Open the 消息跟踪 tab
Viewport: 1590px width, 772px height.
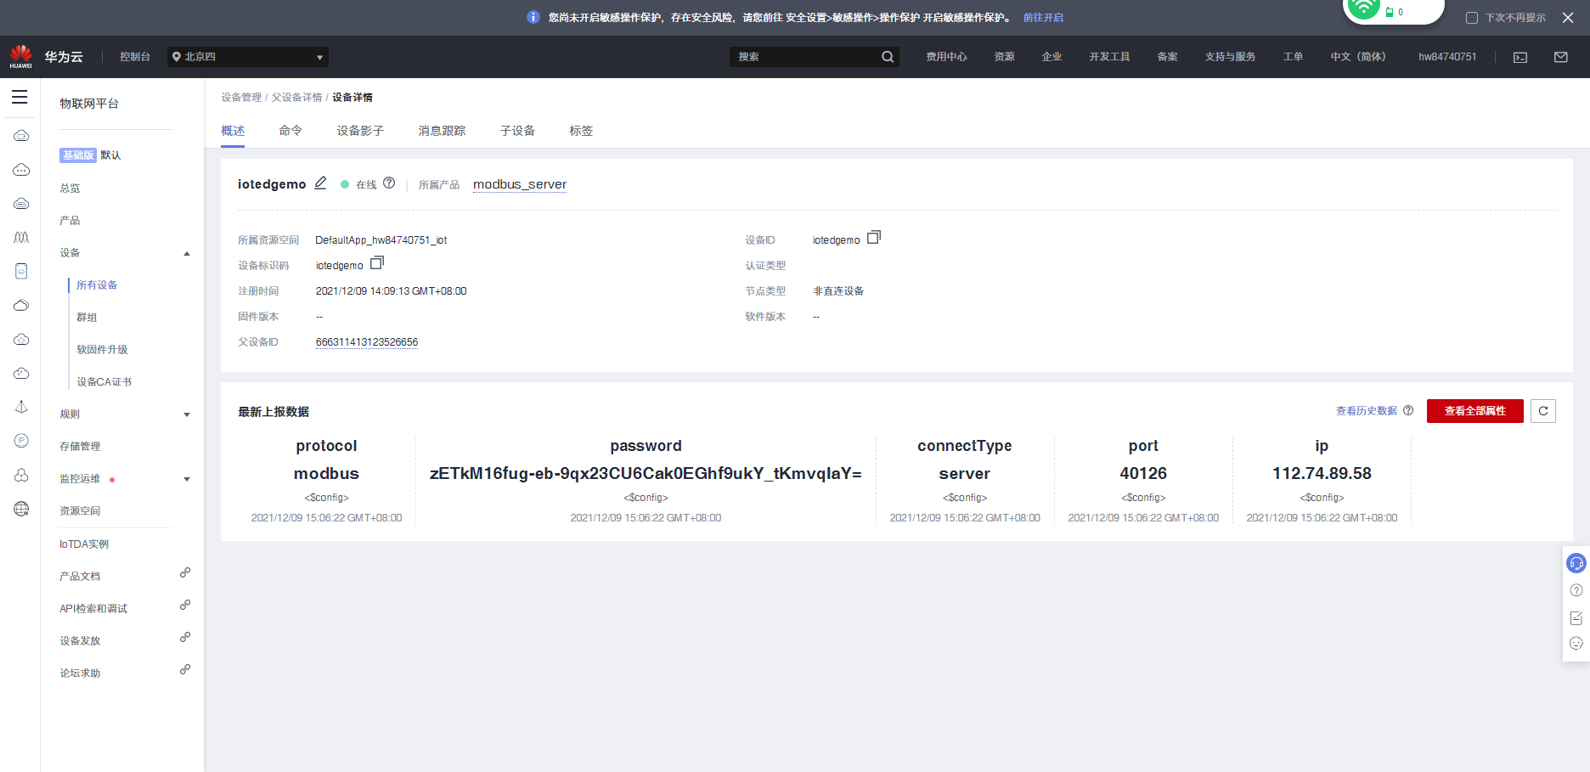442,131
